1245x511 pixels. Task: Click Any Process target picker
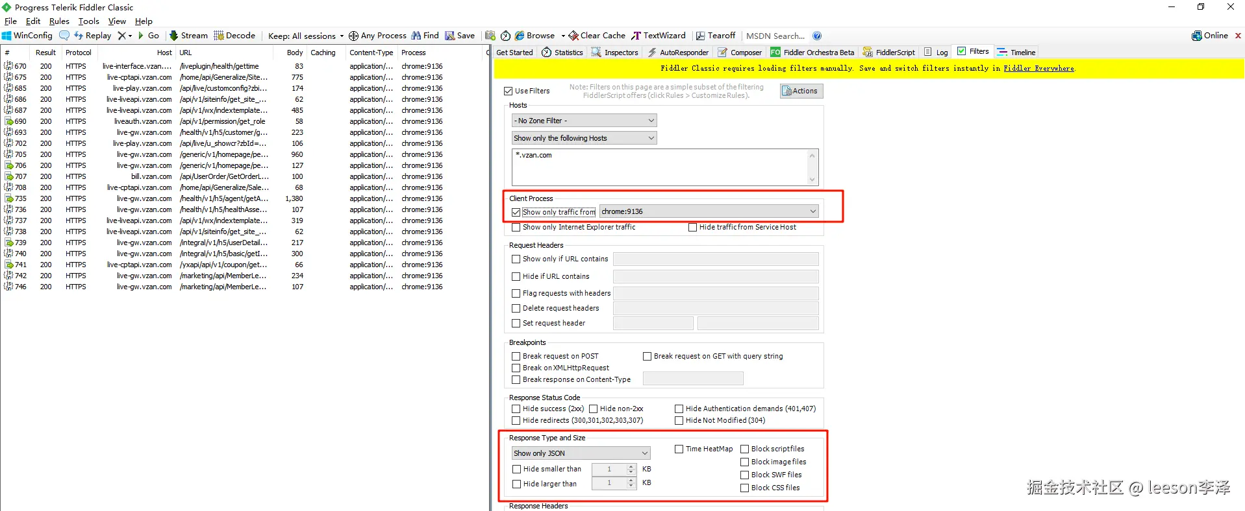coord(377,36)
